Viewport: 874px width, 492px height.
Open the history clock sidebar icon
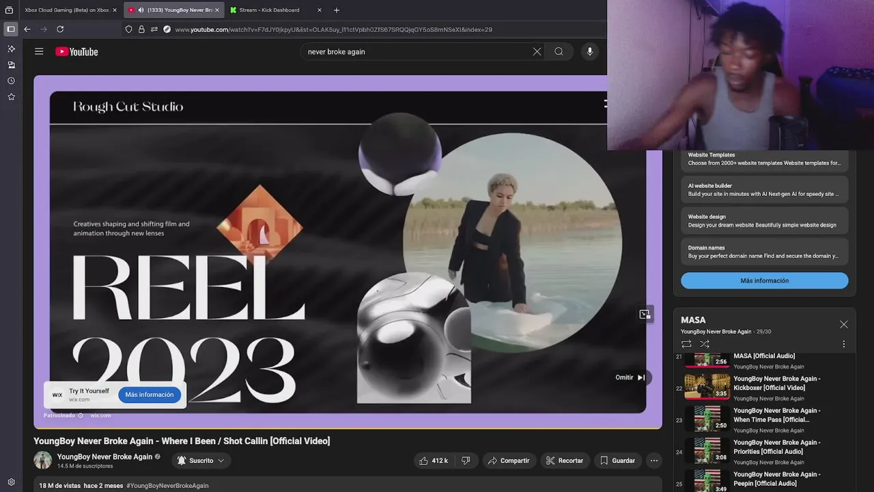tap(11, 81)
